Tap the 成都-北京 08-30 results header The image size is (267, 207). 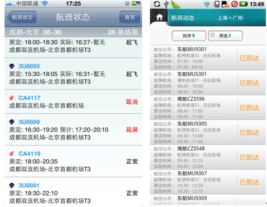(35, 32)
